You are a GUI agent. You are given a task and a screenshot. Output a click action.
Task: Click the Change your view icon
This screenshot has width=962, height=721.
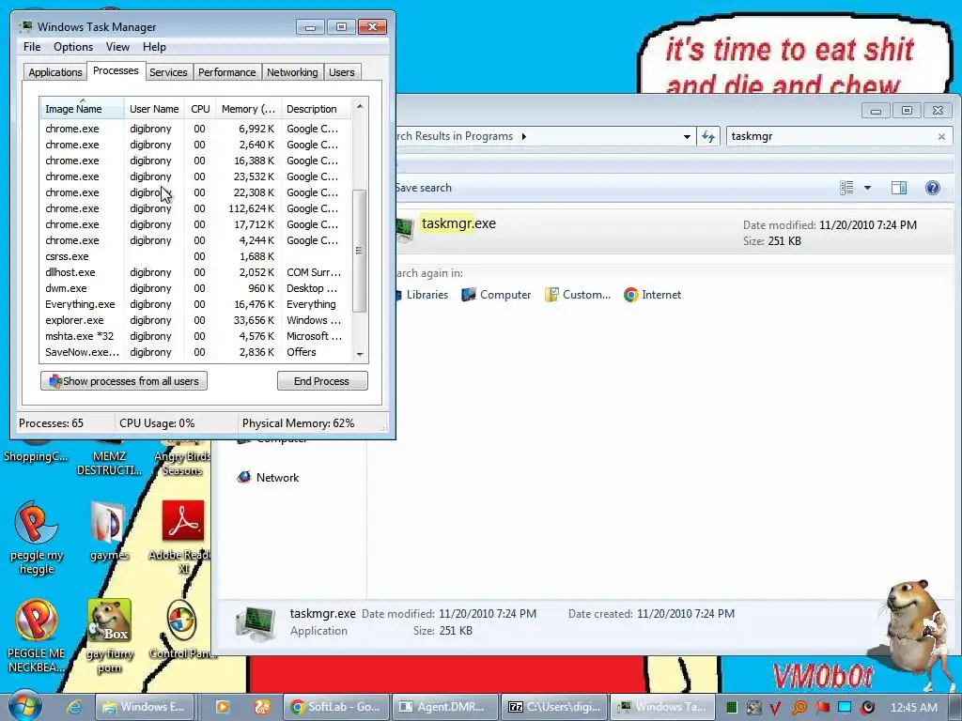846,188
